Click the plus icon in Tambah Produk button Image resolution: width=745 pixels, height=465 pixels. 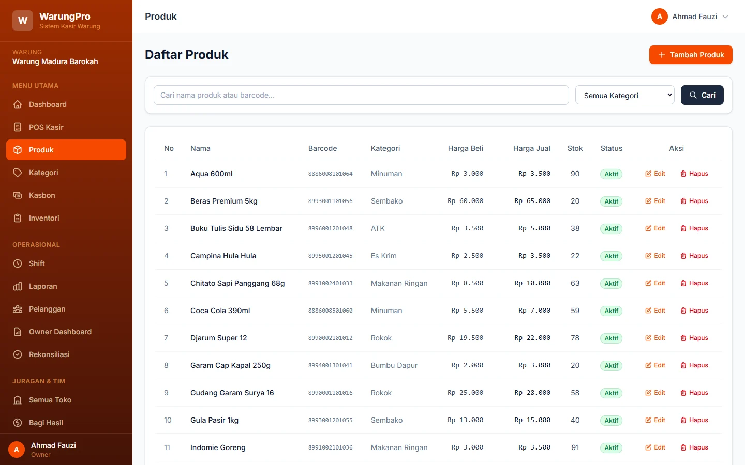[661, 55]
